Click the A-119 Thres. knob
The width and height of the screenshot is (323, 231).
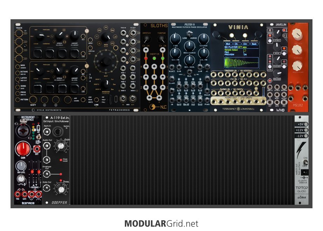click(61, 189)
